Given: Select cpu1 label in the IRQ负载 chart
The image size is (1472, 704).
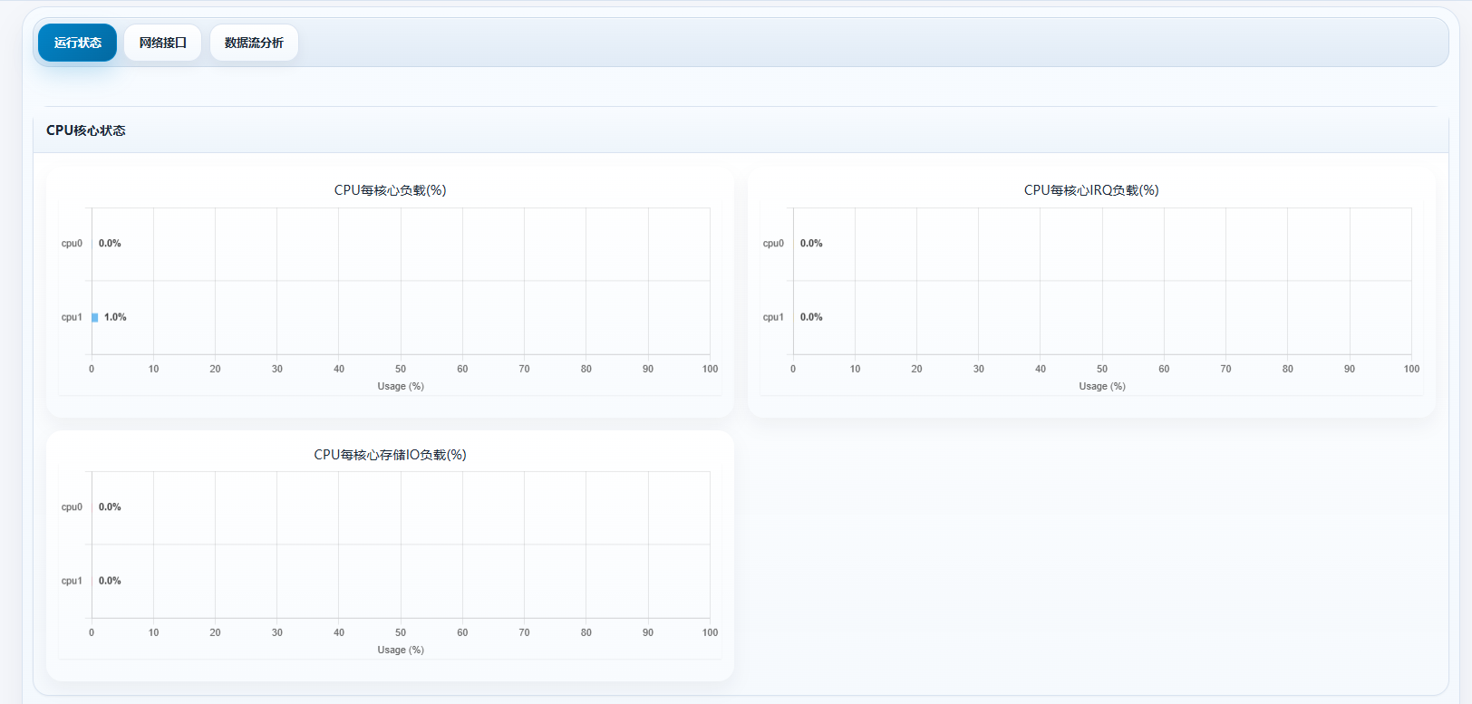Looking at the screenshot, I should click(773, 317).
